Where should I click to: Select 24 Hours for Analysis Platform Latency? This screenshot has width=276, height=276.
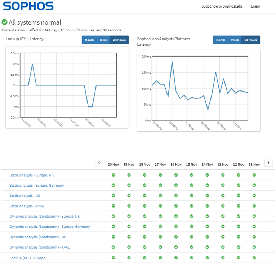pos(251,40)
